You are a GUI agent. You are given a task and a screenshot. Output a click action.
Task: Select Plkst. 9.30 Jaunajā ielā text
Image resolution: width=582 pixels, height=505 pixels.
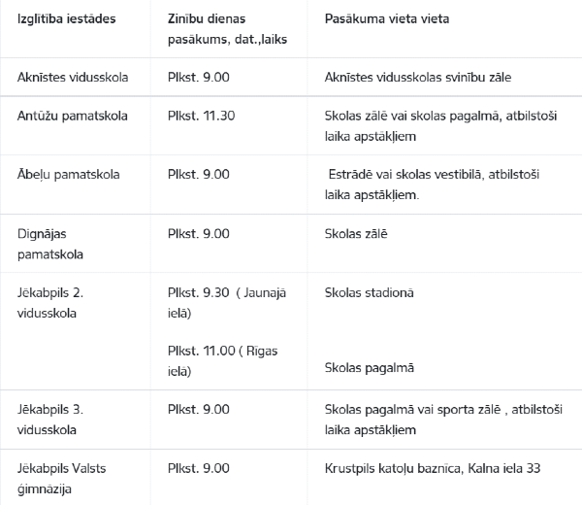click(x=227, y=303)
